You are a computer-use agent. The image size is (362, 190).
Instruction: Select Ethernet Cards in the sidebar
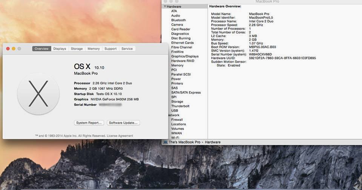click(x=183, y=43)
